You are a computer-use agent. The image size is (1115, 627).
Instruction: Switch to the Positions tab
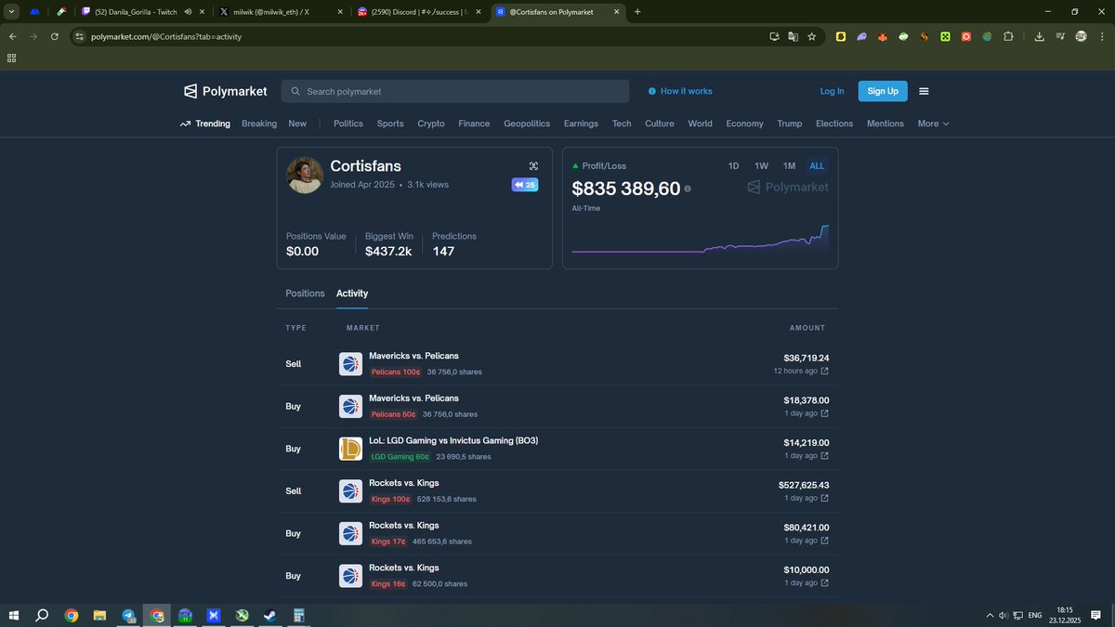305,294
